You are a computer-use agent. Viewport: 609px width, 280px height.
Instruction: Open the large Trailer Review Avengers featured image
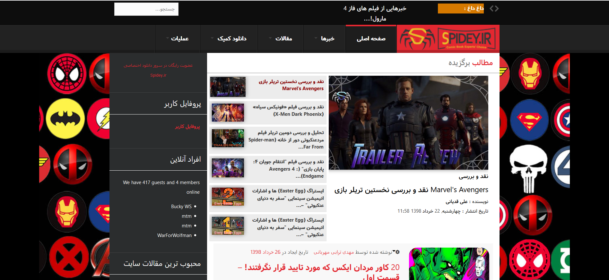point(408,123)
